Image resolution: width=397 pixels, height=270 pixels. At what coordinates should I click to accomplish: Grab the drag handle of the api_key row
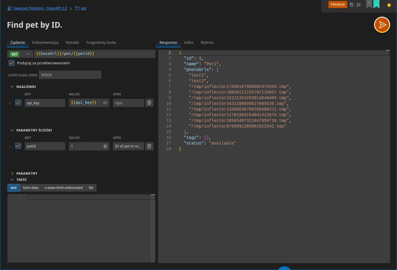[x=10, y=103]
